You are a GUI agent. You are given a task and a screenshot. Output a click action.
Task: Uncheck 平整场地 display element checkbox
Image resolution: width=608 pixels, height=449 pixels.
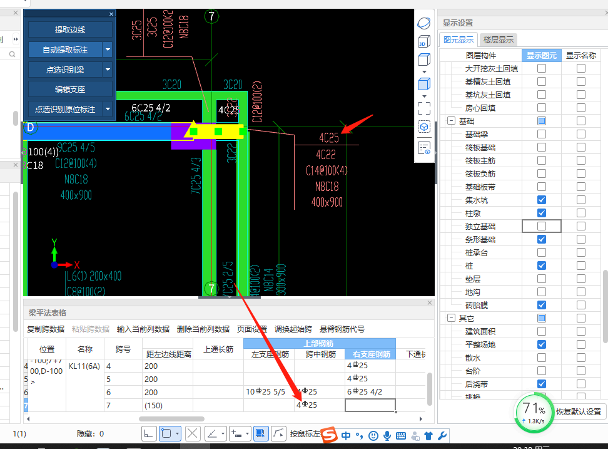coord(542,344)
